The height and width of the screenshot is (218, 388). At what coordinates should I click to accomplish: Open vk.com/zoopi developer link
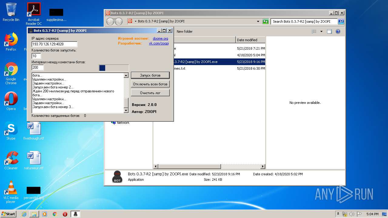coord(159,43)
